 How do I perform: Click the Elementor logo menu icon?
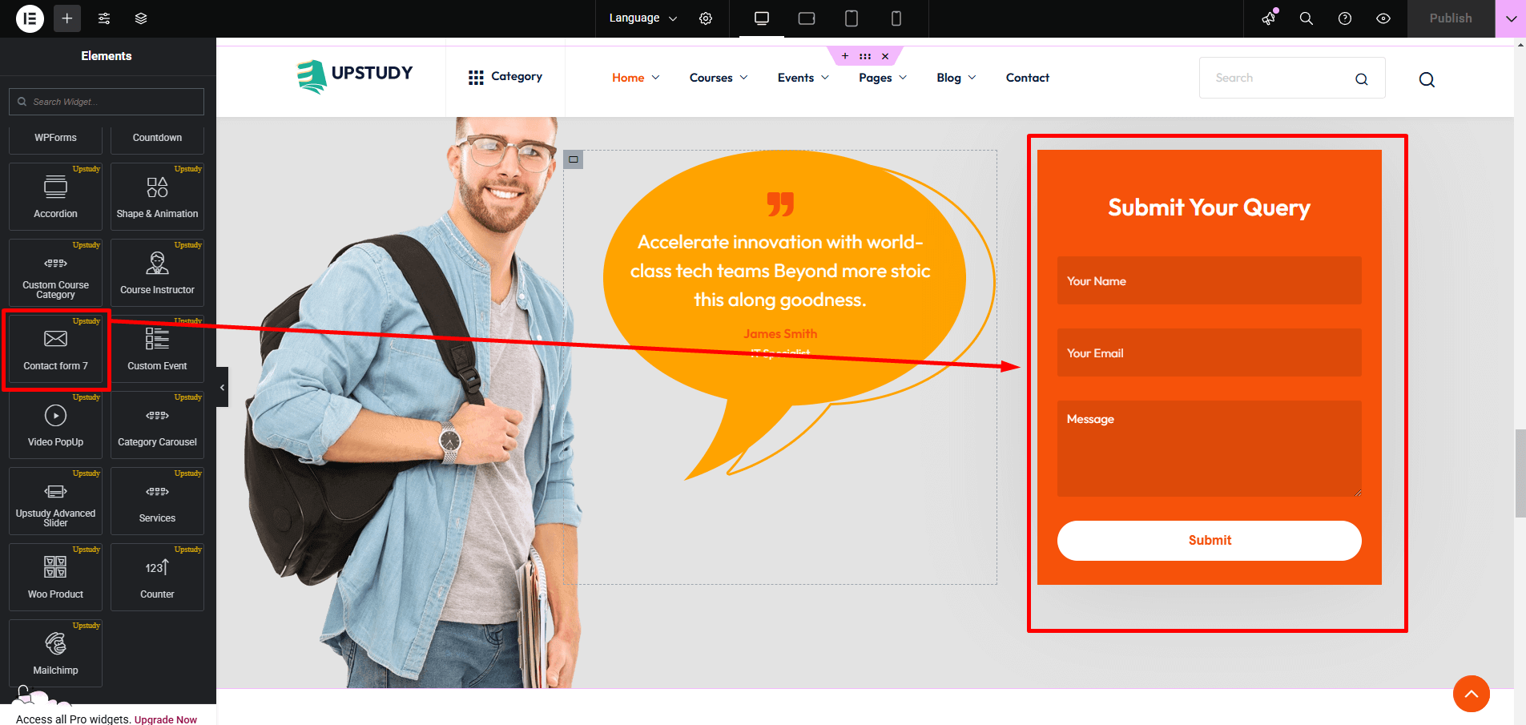tap(30, 18)
